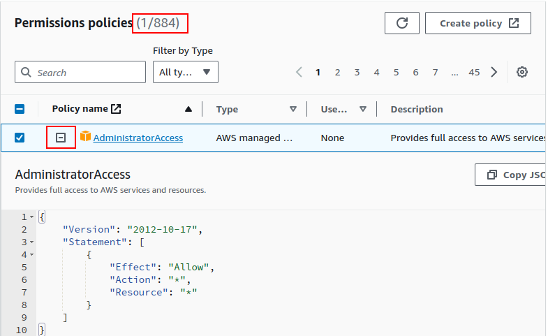Click the 'None' used-as cell
This screenshot has width=548, height=336.
tap(332, 138)
